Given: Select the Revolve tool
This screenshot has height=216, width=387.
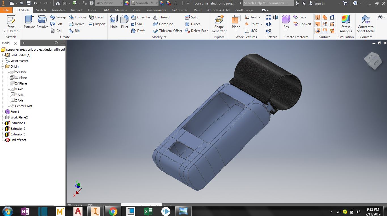Looking at the screenshot, I should [42, 22].
